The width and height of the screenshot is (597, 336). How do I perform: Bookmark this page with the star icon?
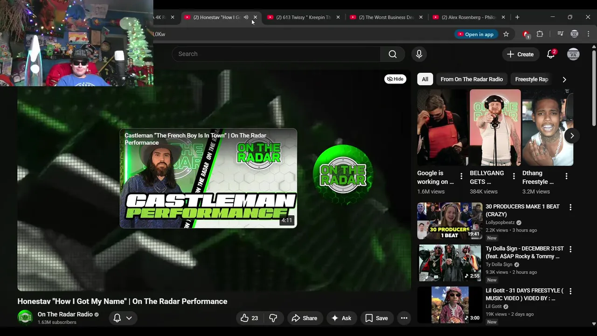click(x=506, y=34)
